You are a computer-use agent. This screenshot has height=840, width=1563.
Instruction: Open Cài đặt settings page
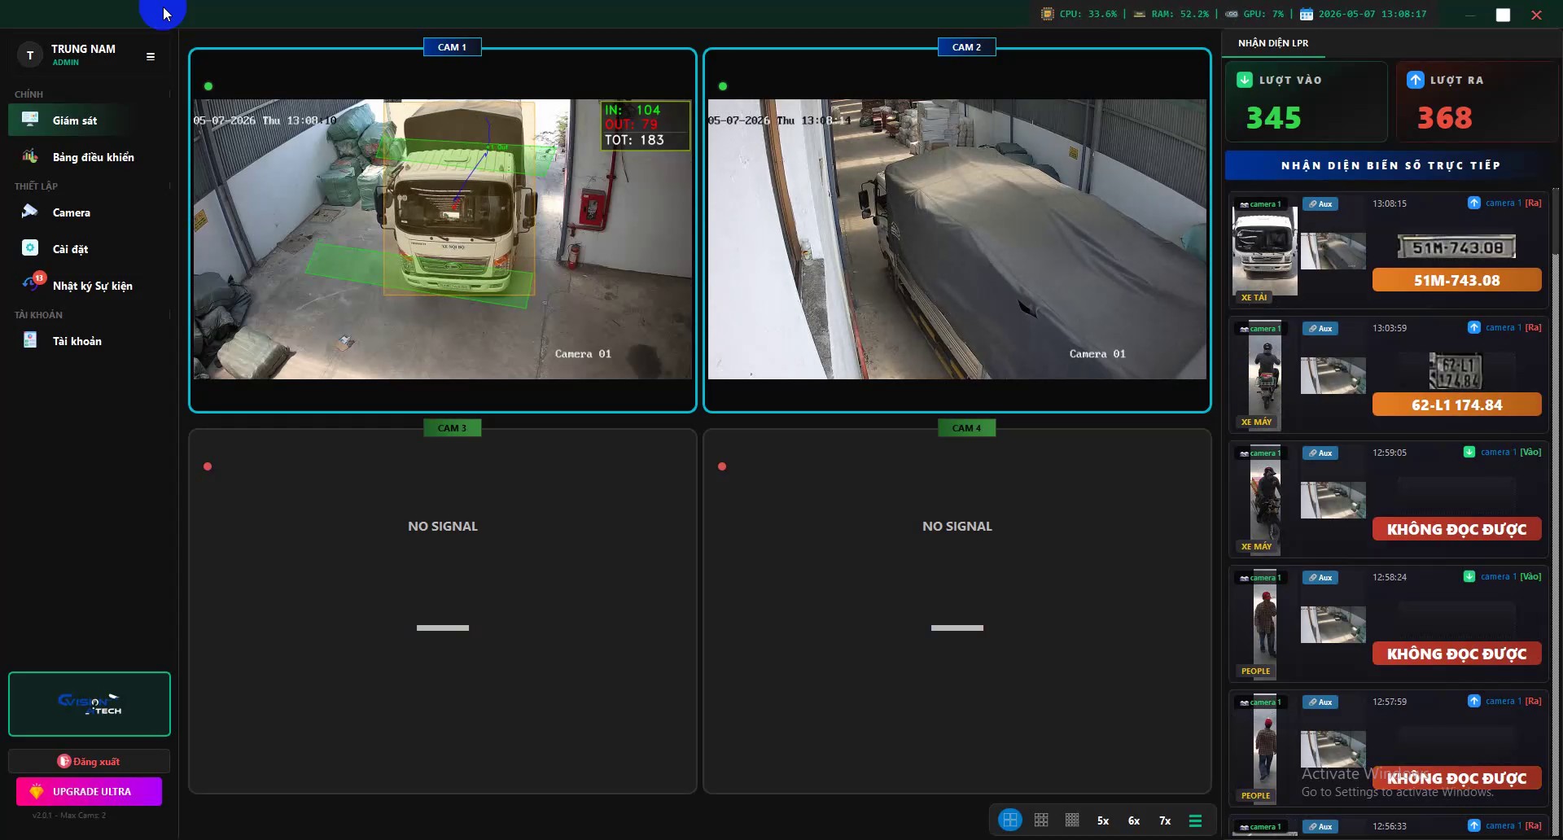(89, 249)
